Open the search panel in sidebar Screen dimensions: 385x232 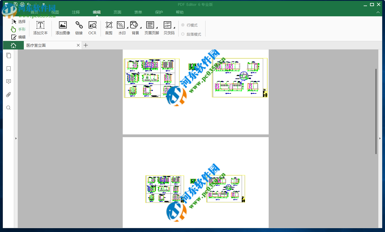[x=8, y=108]
